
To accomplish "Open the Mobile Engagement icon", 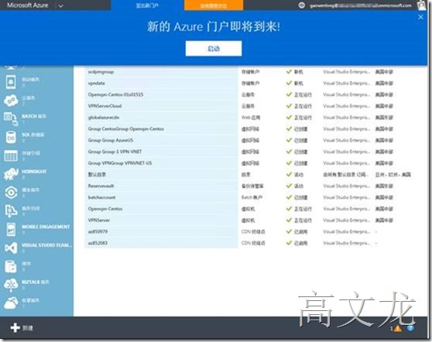I will click(11, 229).
